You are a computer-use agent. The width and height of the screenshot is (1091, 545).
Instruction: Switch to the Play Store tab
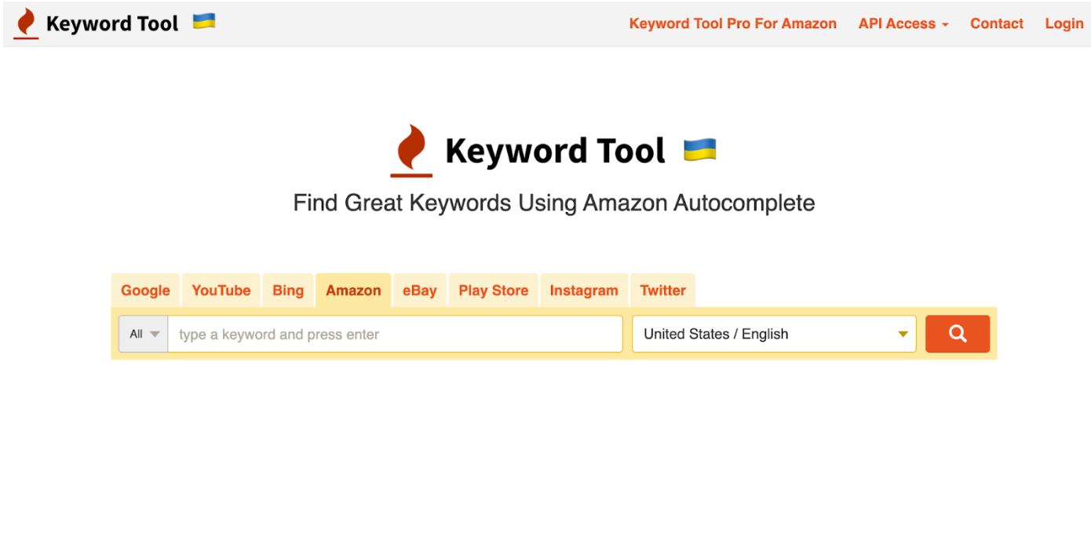[494, 290]
